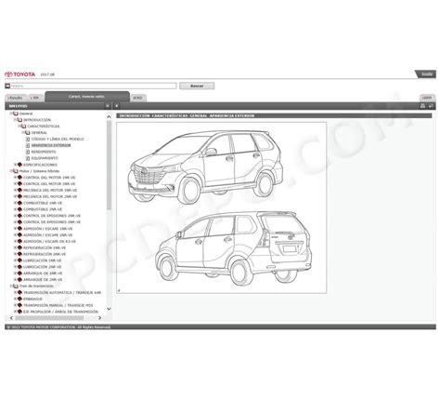Select ADMISIÓN / ESCAPE 2NR-VE
Image resolution: width=440 pixels, height=400 pixels.
pos(48,235)
